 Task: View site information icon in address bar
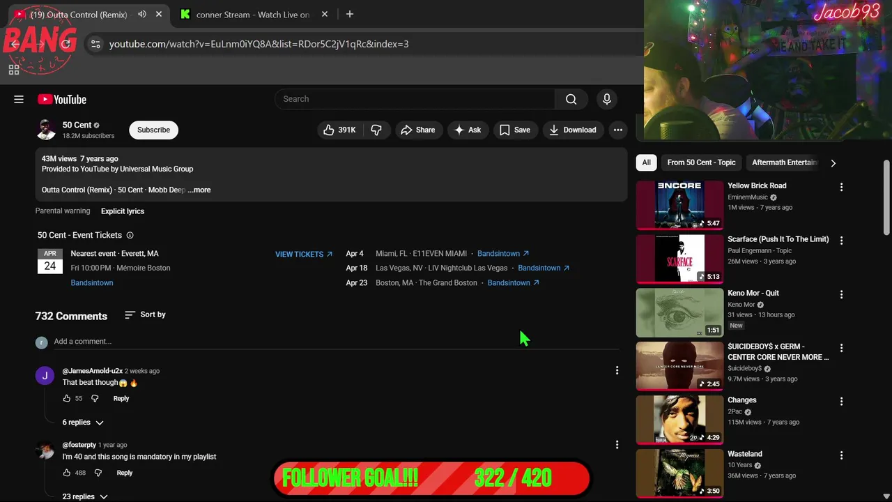coord(95,44)
